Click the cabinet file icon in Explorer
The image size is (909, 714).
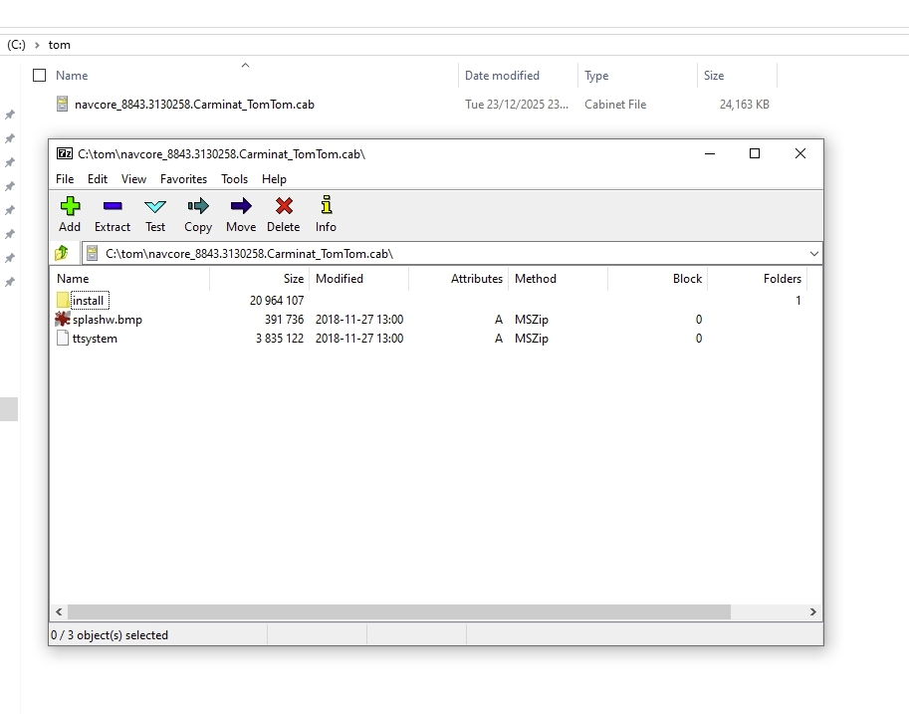tap(62, 104)
